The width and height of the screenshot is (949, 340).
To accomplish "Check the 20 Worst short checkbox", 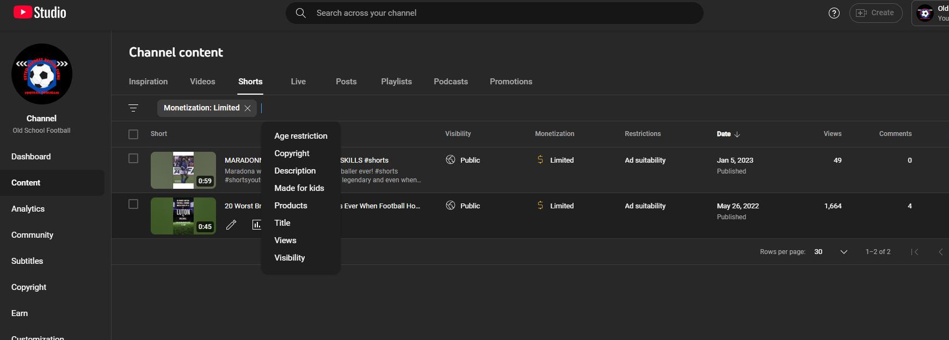I will tap(133, 204).
